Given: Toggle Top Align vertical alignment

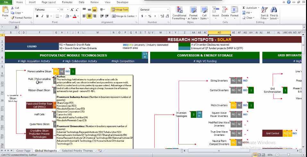Looking at the screenshot, I should point(84,10).
